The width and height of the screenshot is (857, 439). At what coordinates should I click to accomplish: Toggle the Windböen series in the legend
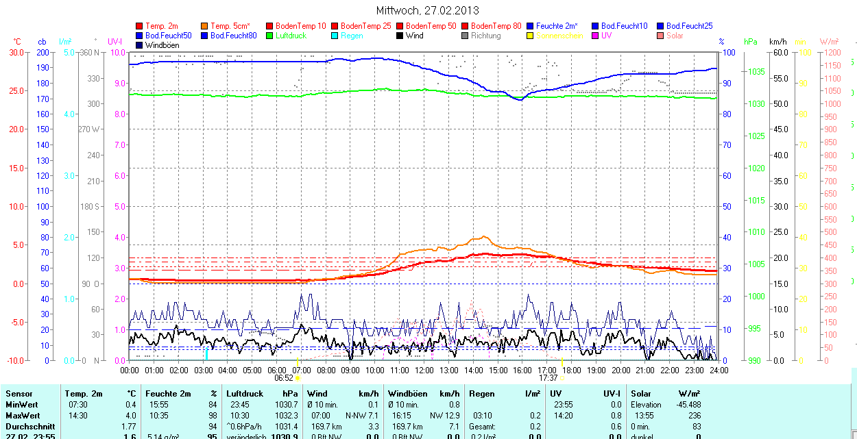pos(162,45)
